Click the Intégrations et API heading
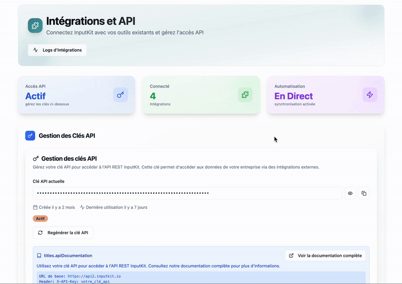Screen dimensions: 402x284 [91, 21]
